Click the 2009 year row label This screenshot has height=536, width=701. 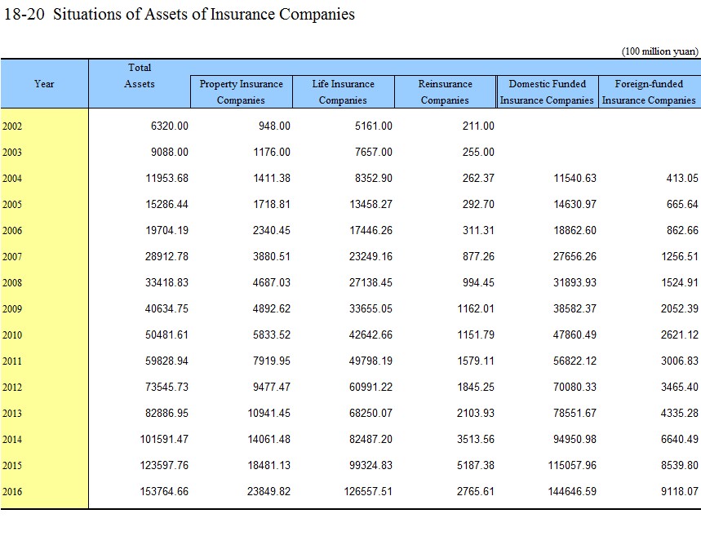click(x=13, y=309)
